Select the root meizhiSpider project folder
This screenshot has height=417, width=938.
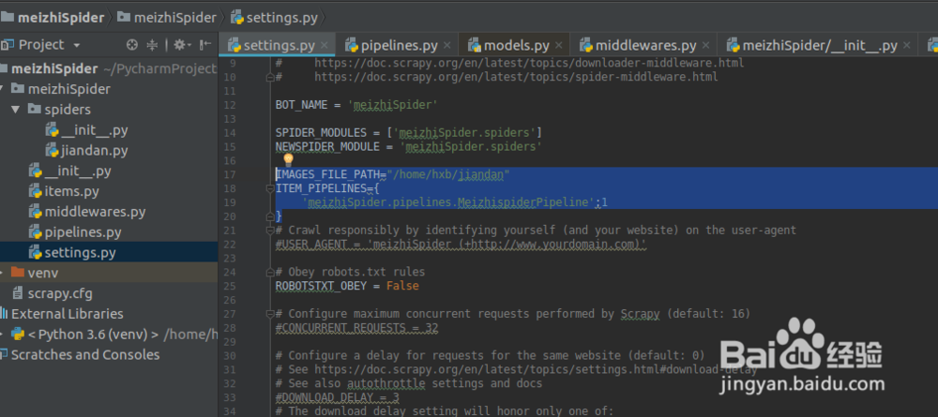[54, 68]
